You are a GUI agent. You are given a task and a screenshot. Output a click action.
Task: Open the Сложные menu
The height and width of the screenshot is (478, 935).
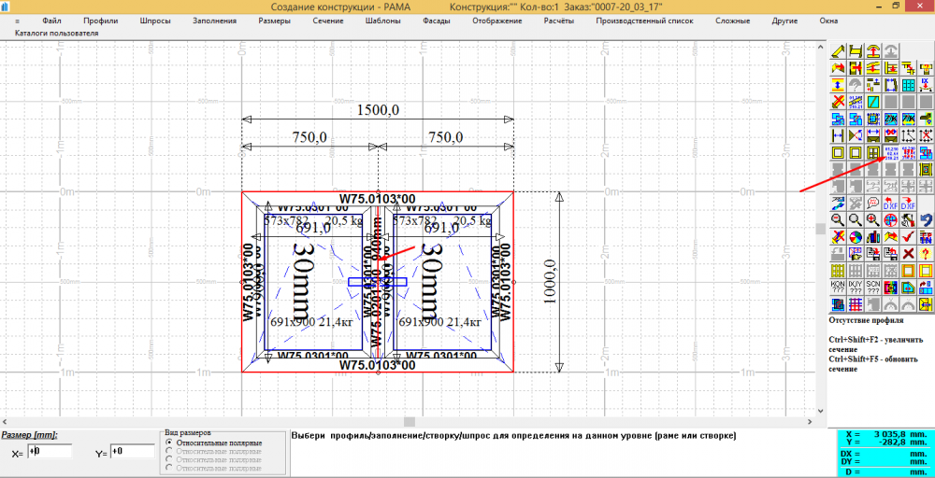coord(732,21)
